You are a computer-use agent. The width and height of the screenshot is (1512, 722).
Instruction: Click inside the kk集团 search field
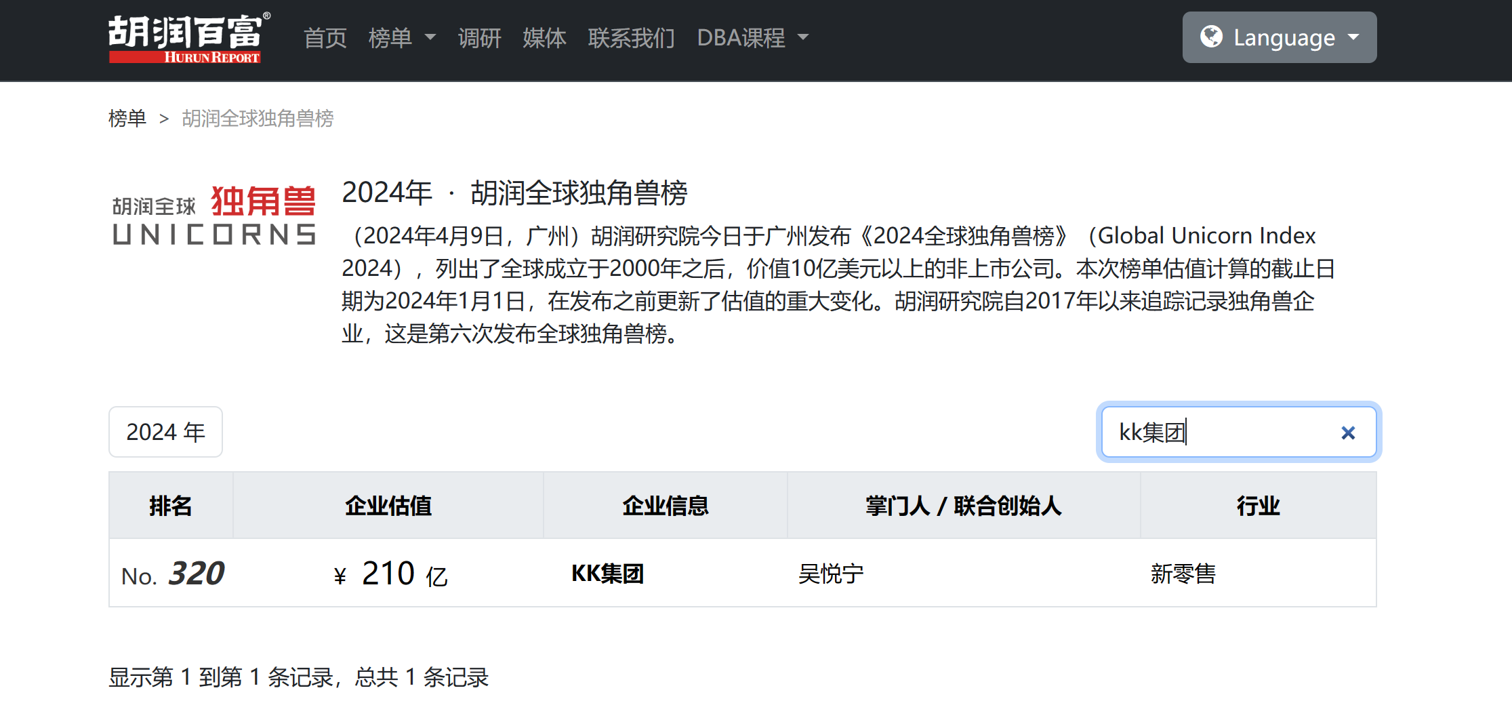tap(1220, 433)
